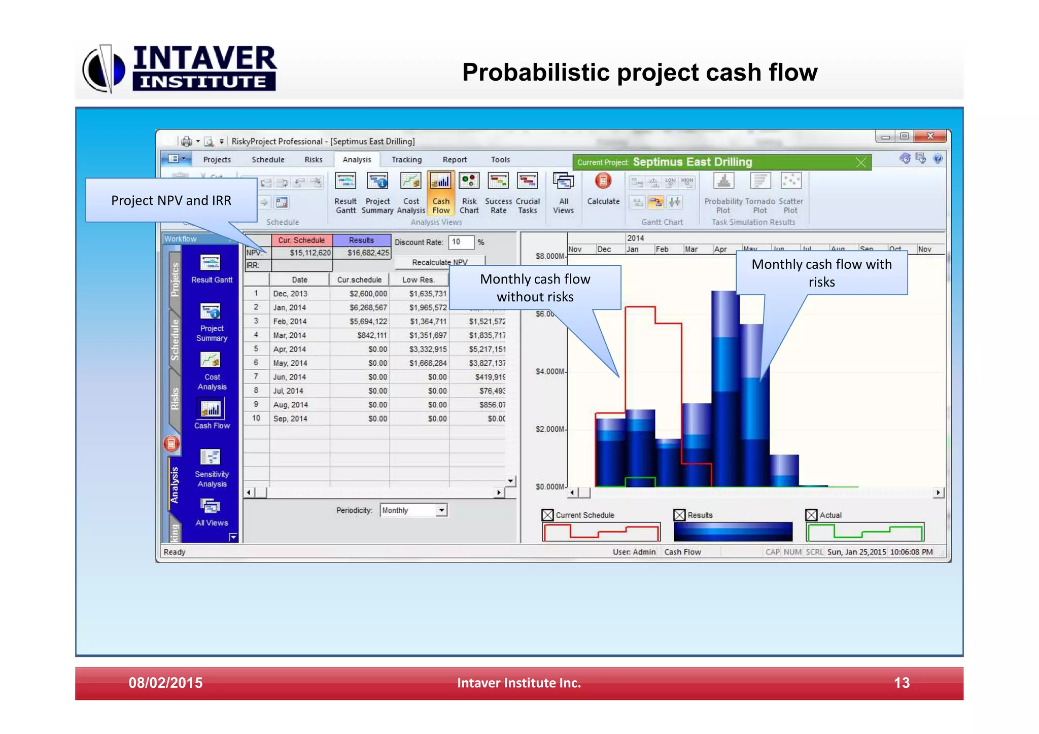
Task: Click the Results column header
Action: [361, 240]
